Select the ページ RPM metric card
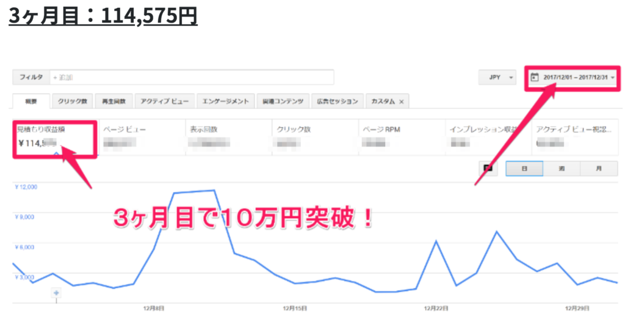Viewport: 625px width, 322px height. coord(401,137)
